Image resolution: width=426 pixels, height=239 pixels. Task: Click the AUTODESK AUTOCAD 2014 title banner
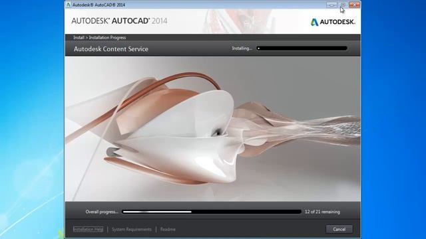[119, 21]
